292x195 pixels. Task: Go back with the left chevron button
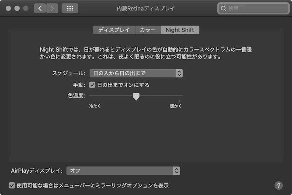(x=40, y=8)
